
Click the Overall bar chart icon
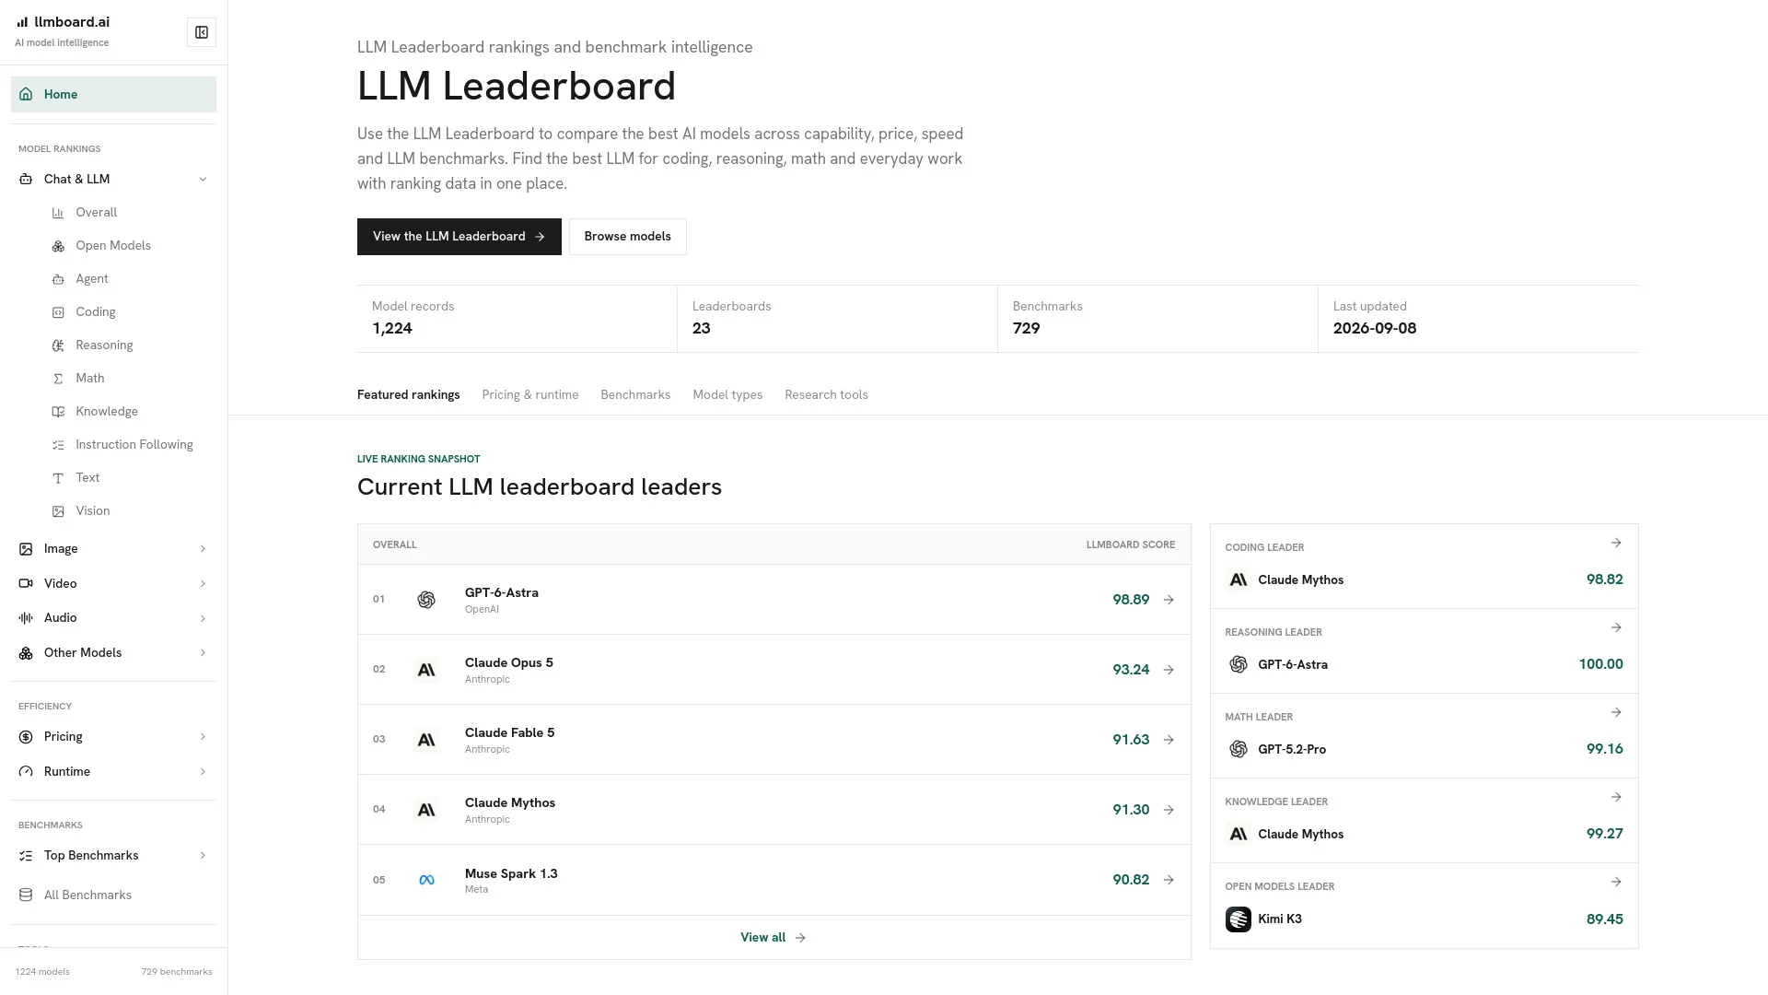pyautogui.click(x=58, y=213)
